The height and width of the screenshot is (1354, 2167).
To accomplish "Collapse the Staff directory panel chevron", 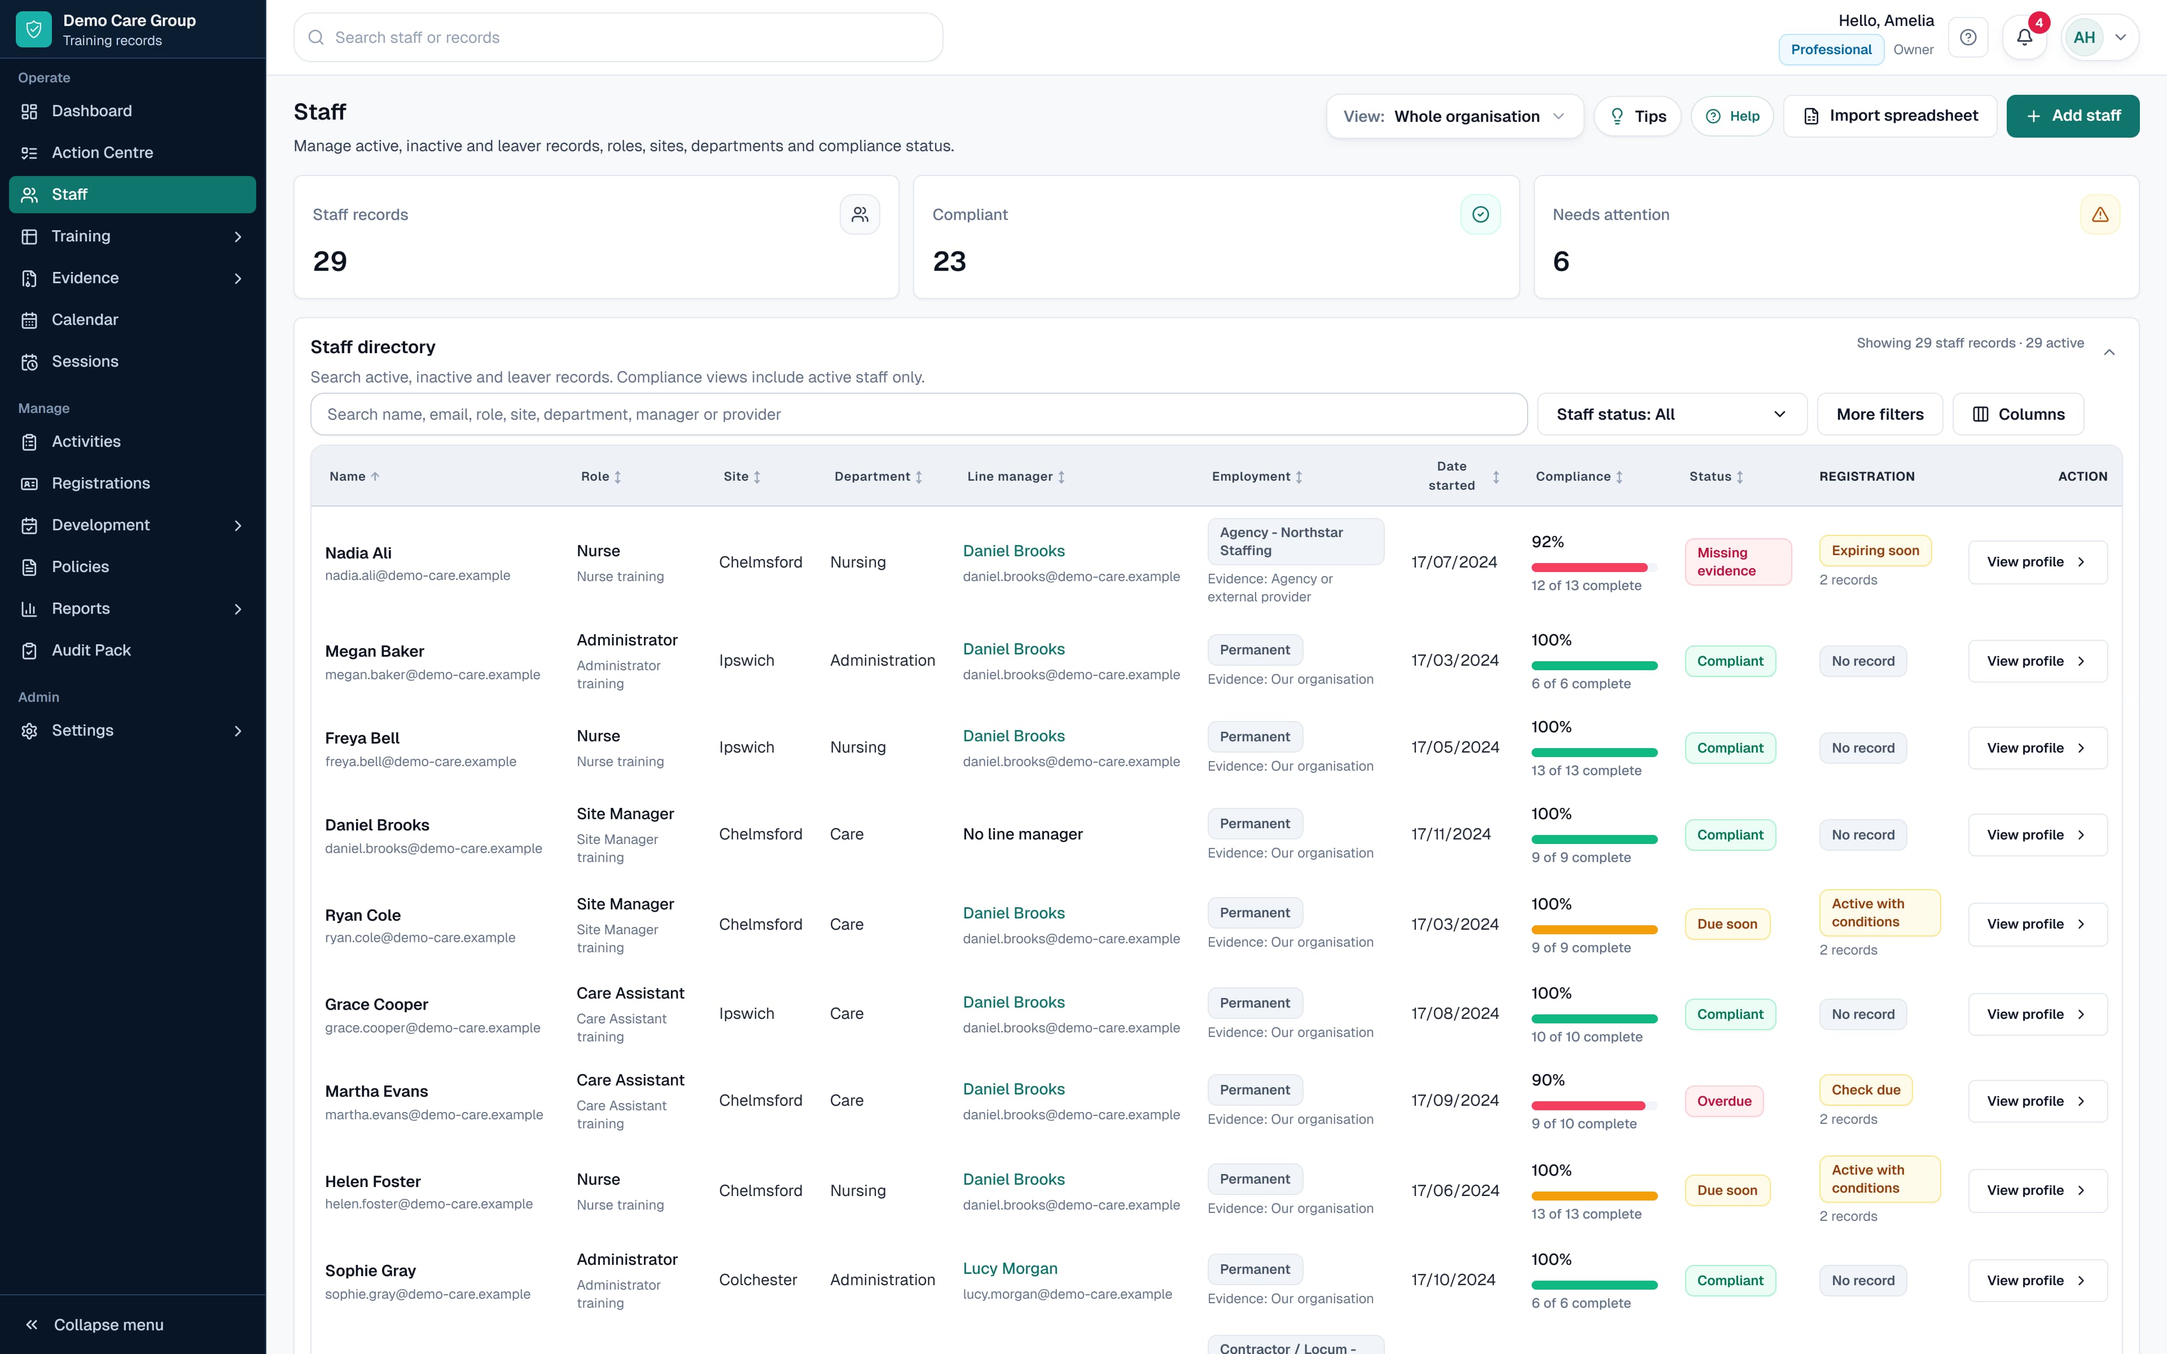I will pyautogui.click(x=2109, y=352).
